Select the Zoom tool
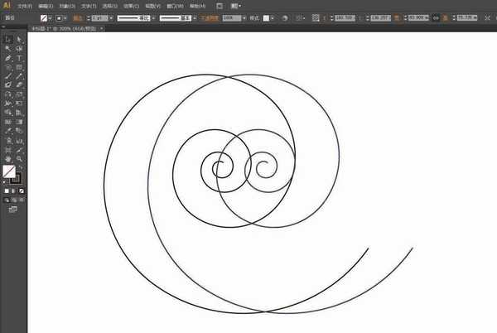 [19, 158]
